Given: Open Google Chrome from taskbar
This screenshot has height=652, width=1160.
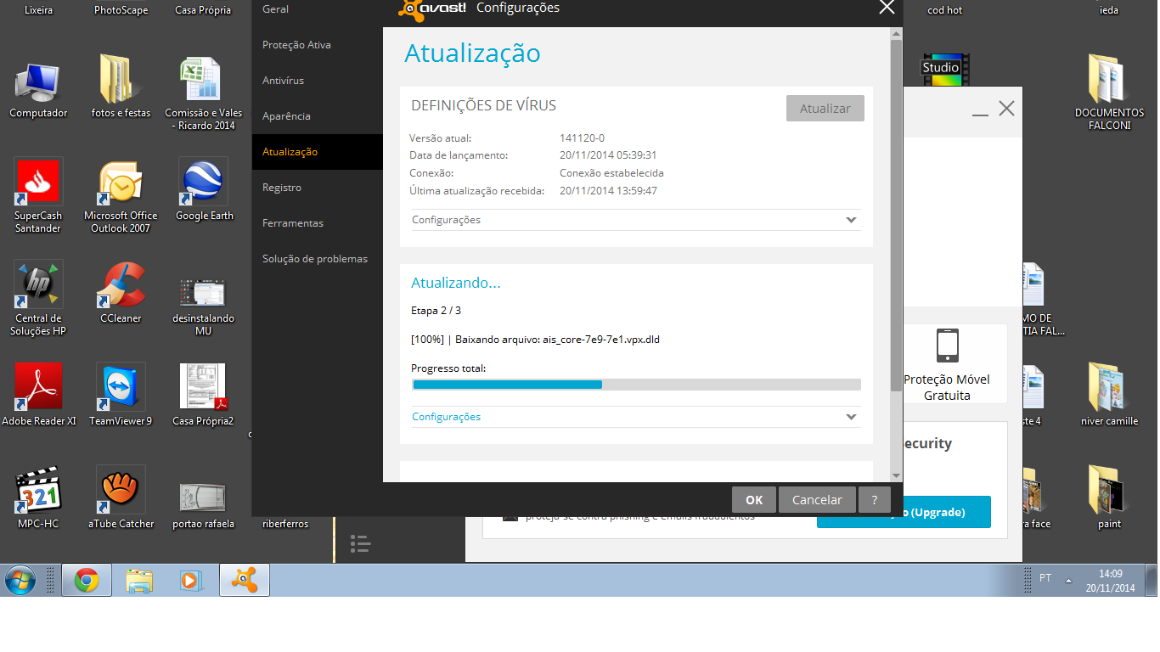Looking at the screenshot, I should click(x=87, y=581).
